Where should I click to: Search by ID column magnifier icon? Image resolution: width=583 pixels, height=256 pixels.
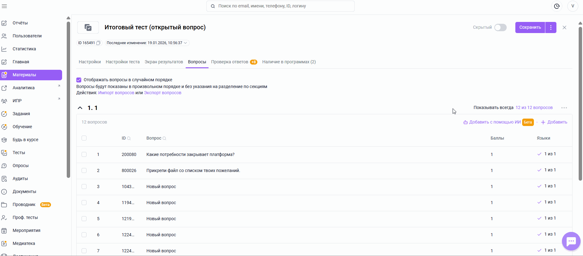pyautogui.click(x=129, y=138)
